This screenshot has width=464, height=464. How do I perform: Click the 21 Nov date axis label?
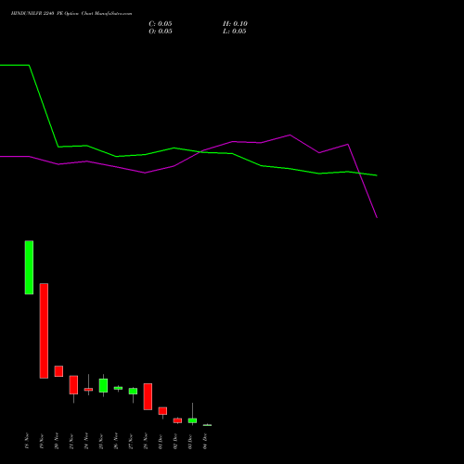[71, 441]
